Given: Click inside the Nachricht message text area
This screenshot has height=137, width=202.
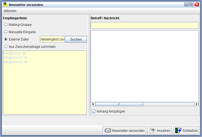Looking at the screenshot, I should (145, 65).
